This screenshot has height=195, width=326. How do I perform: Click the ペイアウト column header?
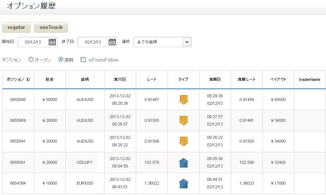(278, 79)
